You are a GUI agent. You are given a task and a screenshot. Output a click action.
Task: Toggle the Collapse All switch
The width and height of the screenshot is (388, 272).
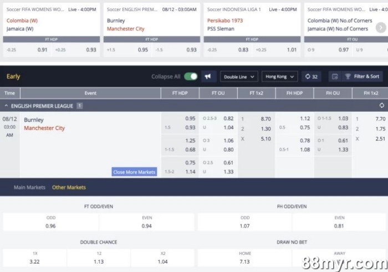tap(191, 76)
